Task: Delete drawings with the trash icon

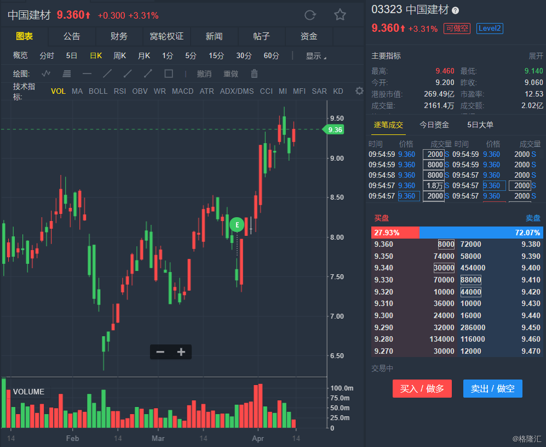Action: click(x=254, y=73)
